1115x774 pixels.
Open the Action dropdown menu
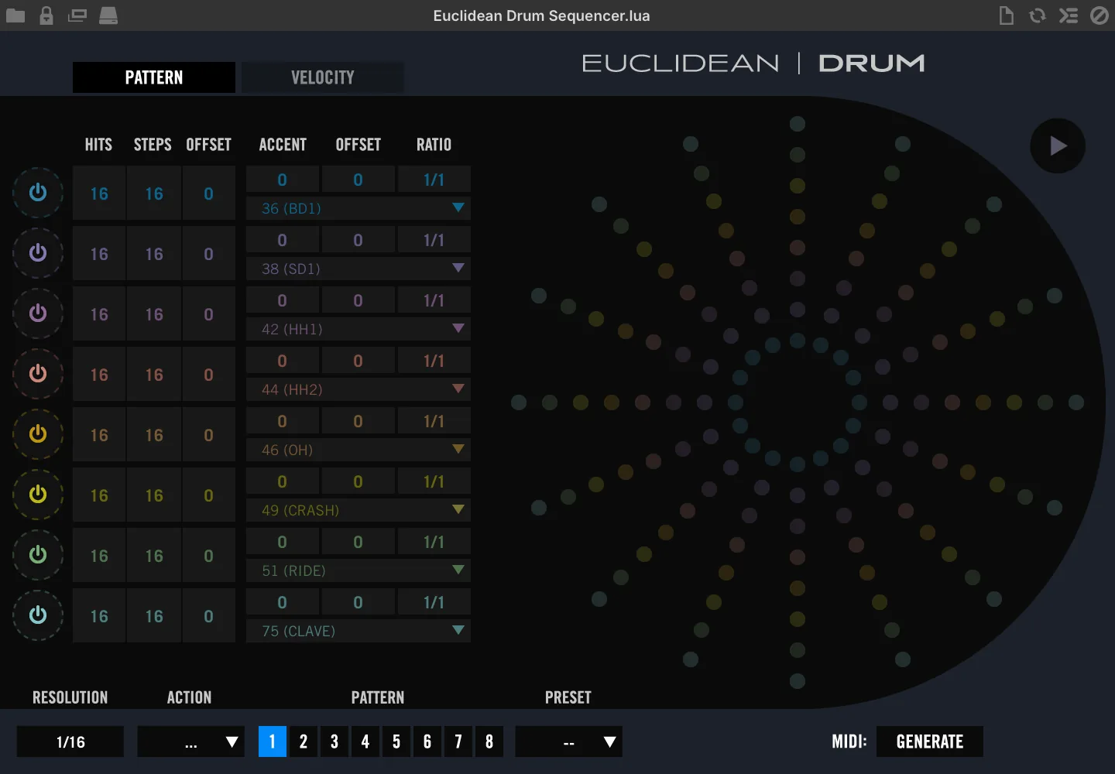(191, 741)
